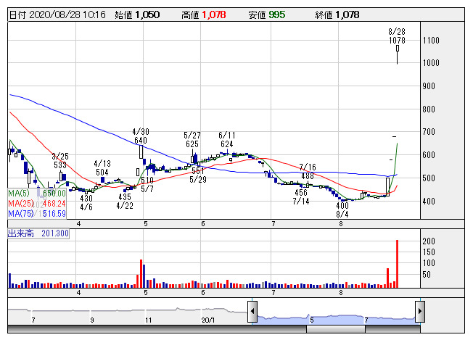Image resolution: width=473 pixels, height=340 pixels.
Task: Click the left range handle in navigator
Action: 252,312
